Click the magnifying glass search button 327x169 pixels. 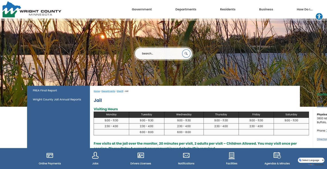[186, 53]
